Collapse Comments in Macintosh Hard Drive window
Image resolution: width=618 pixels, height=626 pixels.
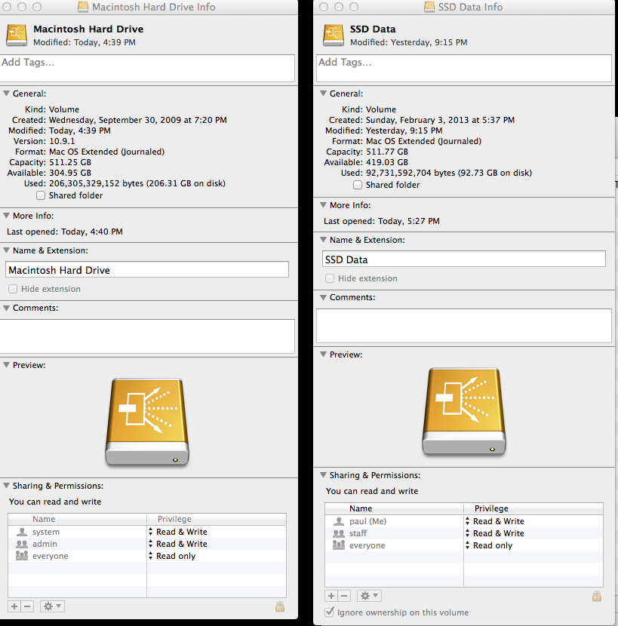coord(6,308)
